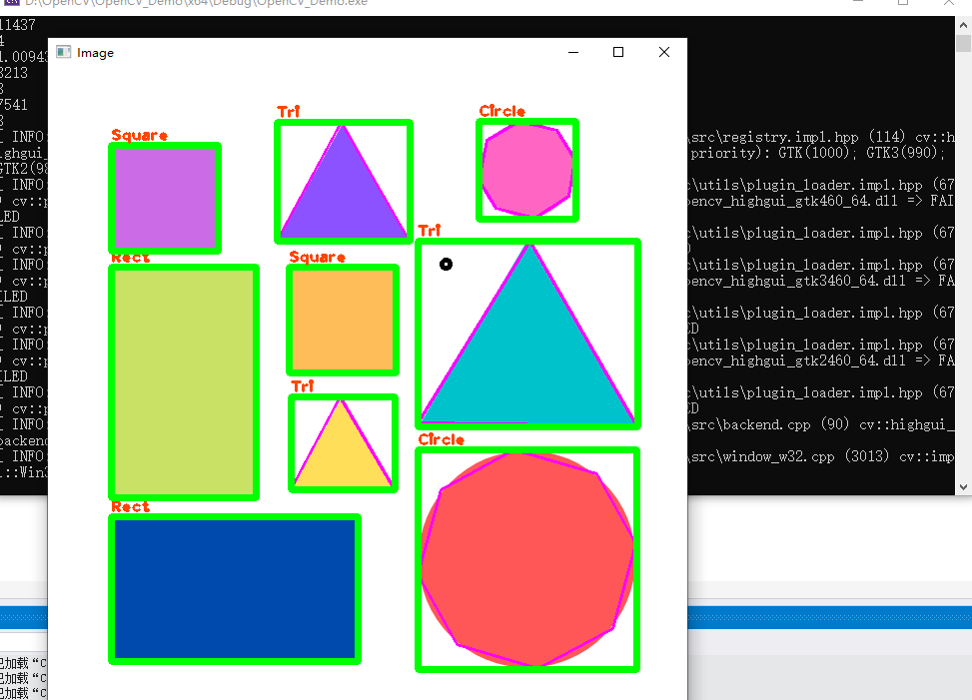Click the pink circle shape
The width and height of the screenshot is (972, 700).
pos(526,170)
